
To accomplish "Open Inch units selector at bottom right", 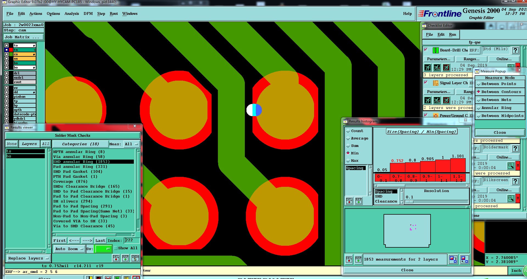I will 516,271.
